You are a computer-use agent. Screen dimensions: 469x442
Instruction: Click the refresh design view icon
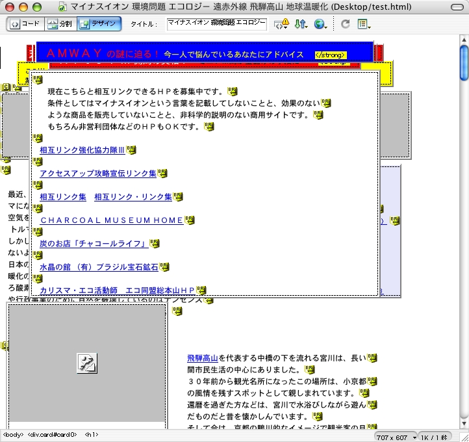(x=345, y=24)
